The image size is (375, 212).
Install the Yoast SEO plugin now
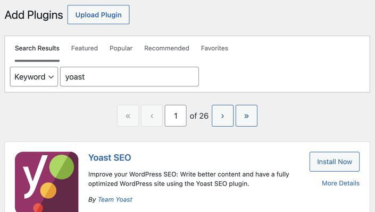(x=335, y=162)
